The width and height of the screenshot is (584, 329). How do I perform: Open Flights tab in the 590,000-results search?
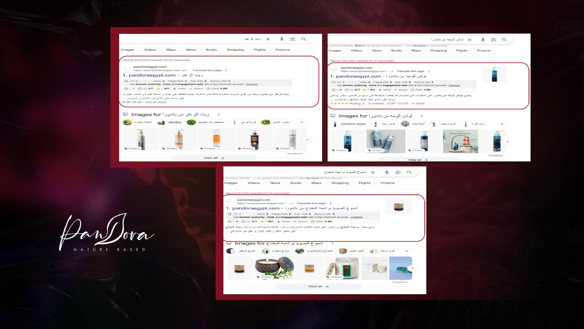tap(260, 50)
